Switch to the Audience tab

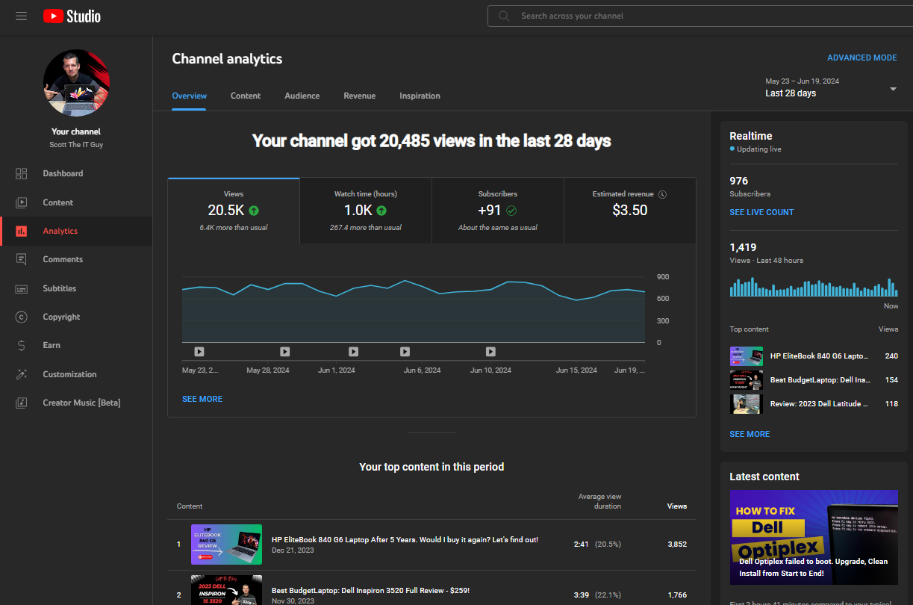(x=302, y=96)
